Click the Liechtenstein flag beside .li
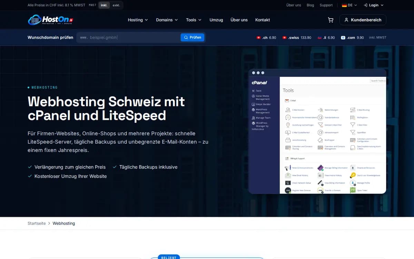The height and width of the screenshot is (259, 414). (319, 37)
